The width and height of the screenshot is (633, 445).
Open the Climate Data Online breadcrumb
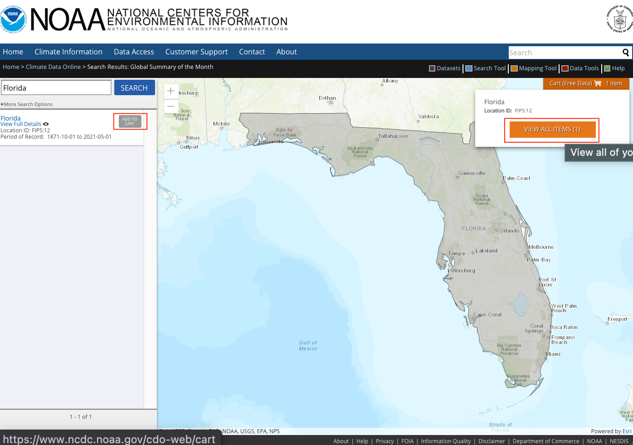click(x=53, y=67)
